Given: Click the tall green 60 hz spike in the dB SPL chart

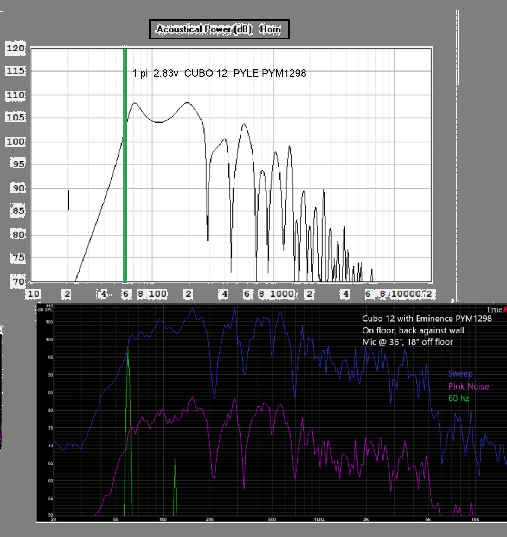Looking at the screenshot, I should coord(128,431).
